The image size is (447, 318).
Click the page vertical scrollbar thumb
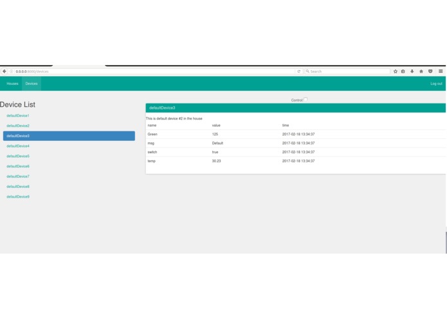tap(446, 243)
